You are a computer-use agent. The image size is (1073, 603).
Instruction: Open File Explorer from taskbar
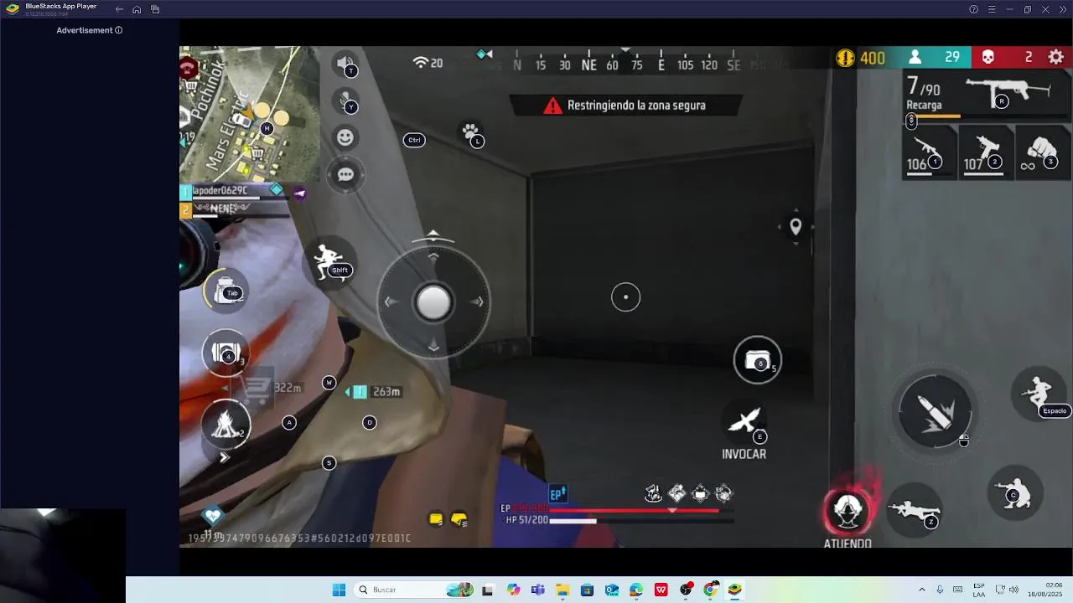click(x=562, y=590)
